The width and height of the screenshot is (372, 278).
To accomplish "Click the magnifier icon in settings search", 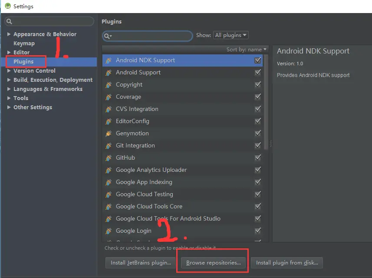I will [9, 21].
